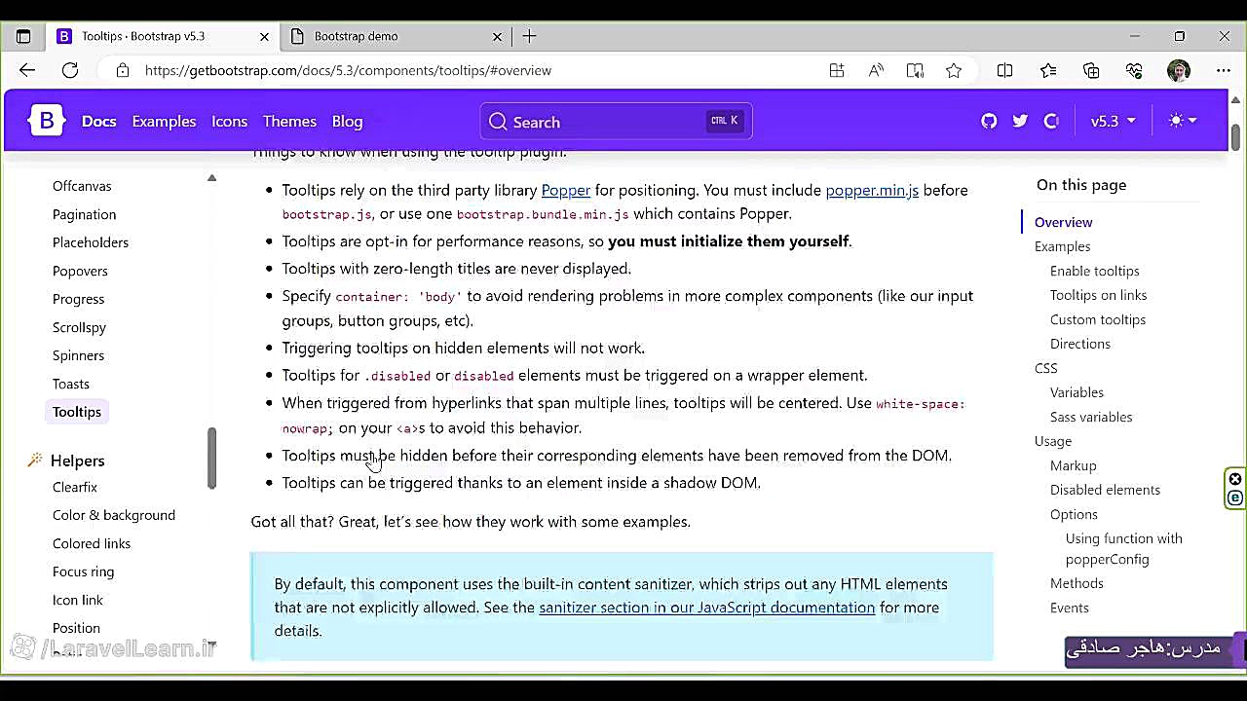Click the search magnifier icon
The image size is (1247, 701).
pos(498,122)
